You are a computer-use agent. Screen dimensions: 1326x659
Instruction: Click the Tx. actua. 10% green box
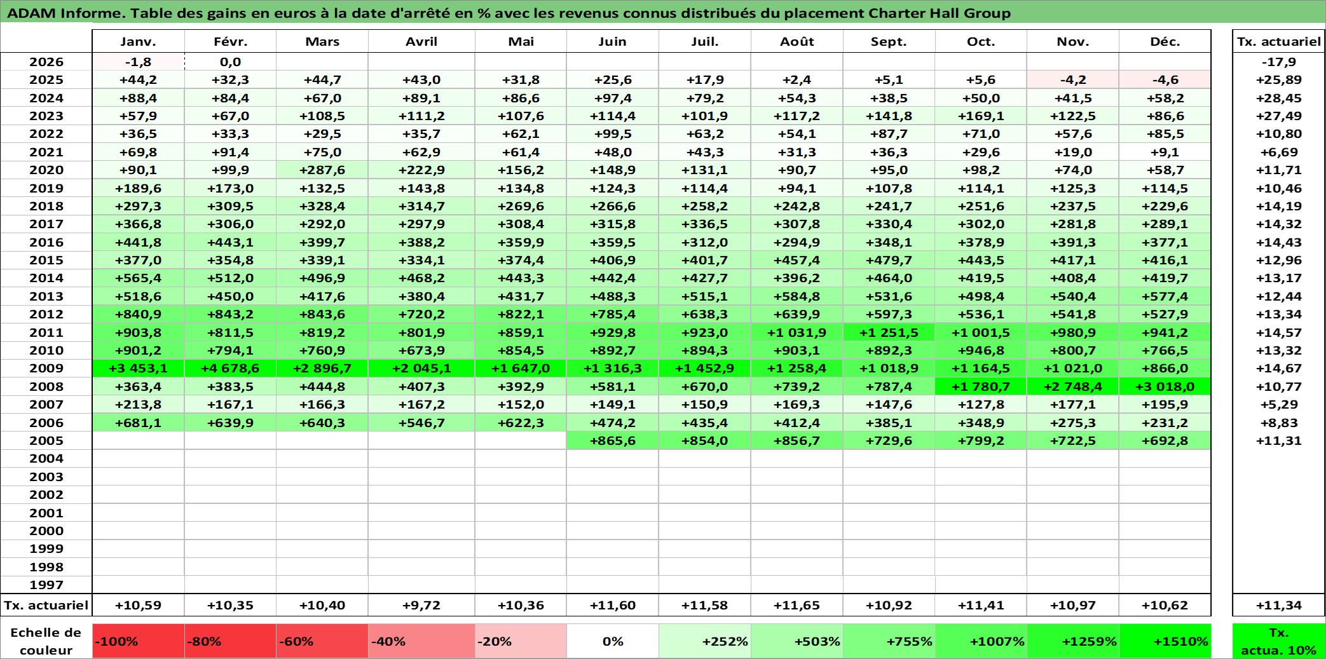tap(1279, 641)
